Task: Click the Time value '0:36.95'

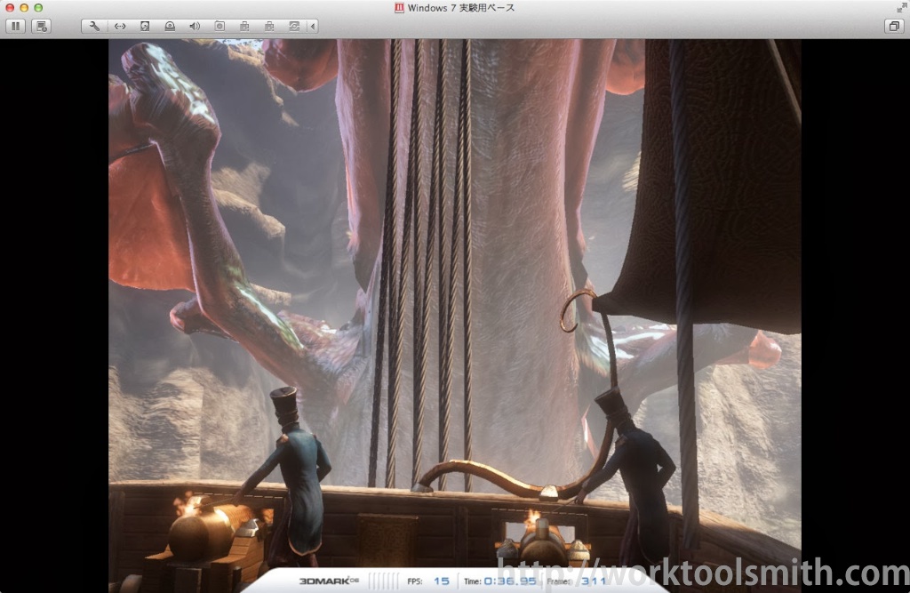Action: (x=510, y=581)
